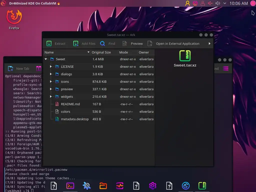256x192 pixels.
Task: Click the 10:06 AM clock
Action: tap(238, 3)
